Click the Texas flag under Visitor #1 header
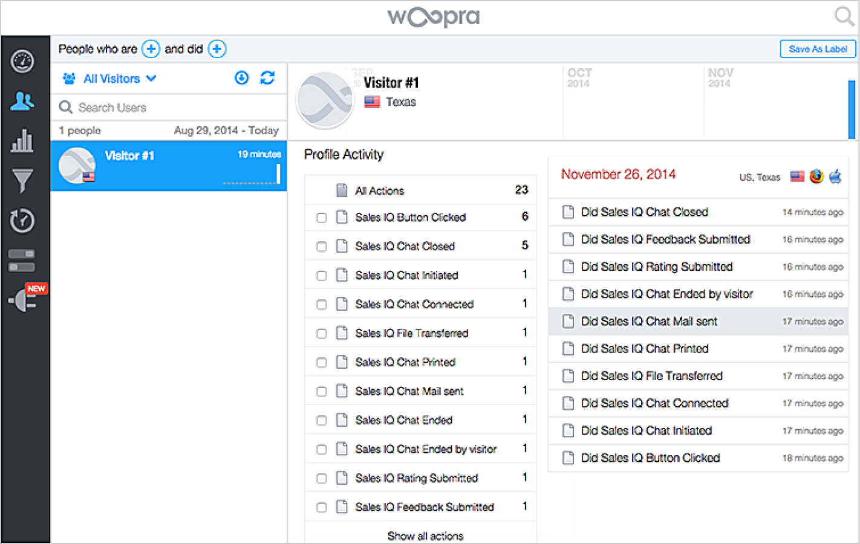This screenshot has height=544, width=860. click(x=372, y=102)
